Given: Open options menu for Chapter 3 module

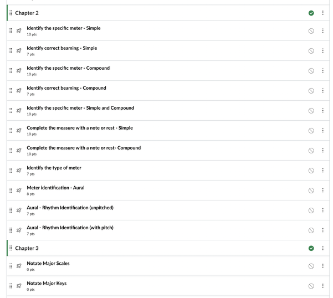Looking at the screenshot, I should 323,248.
